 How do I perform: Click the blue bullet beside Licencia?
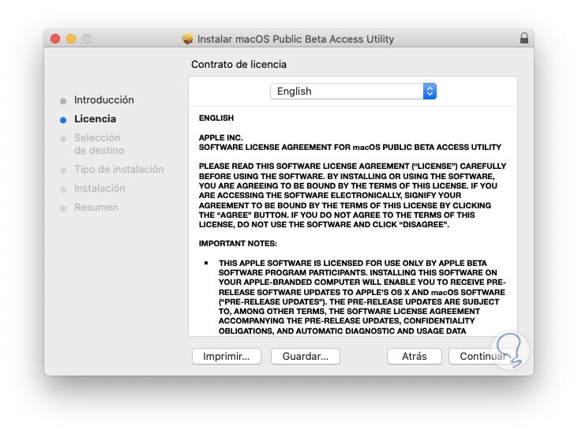point(63,120)
